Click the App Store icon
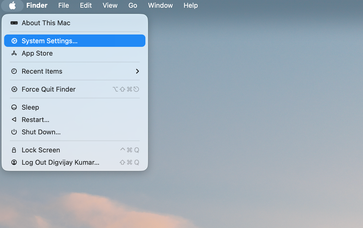This screenshot has width=363, height=228. click(14, 53)
